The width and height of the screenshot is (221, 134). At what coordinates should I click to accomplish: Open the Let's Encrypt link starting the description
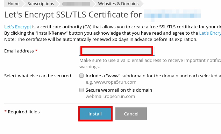17,27
